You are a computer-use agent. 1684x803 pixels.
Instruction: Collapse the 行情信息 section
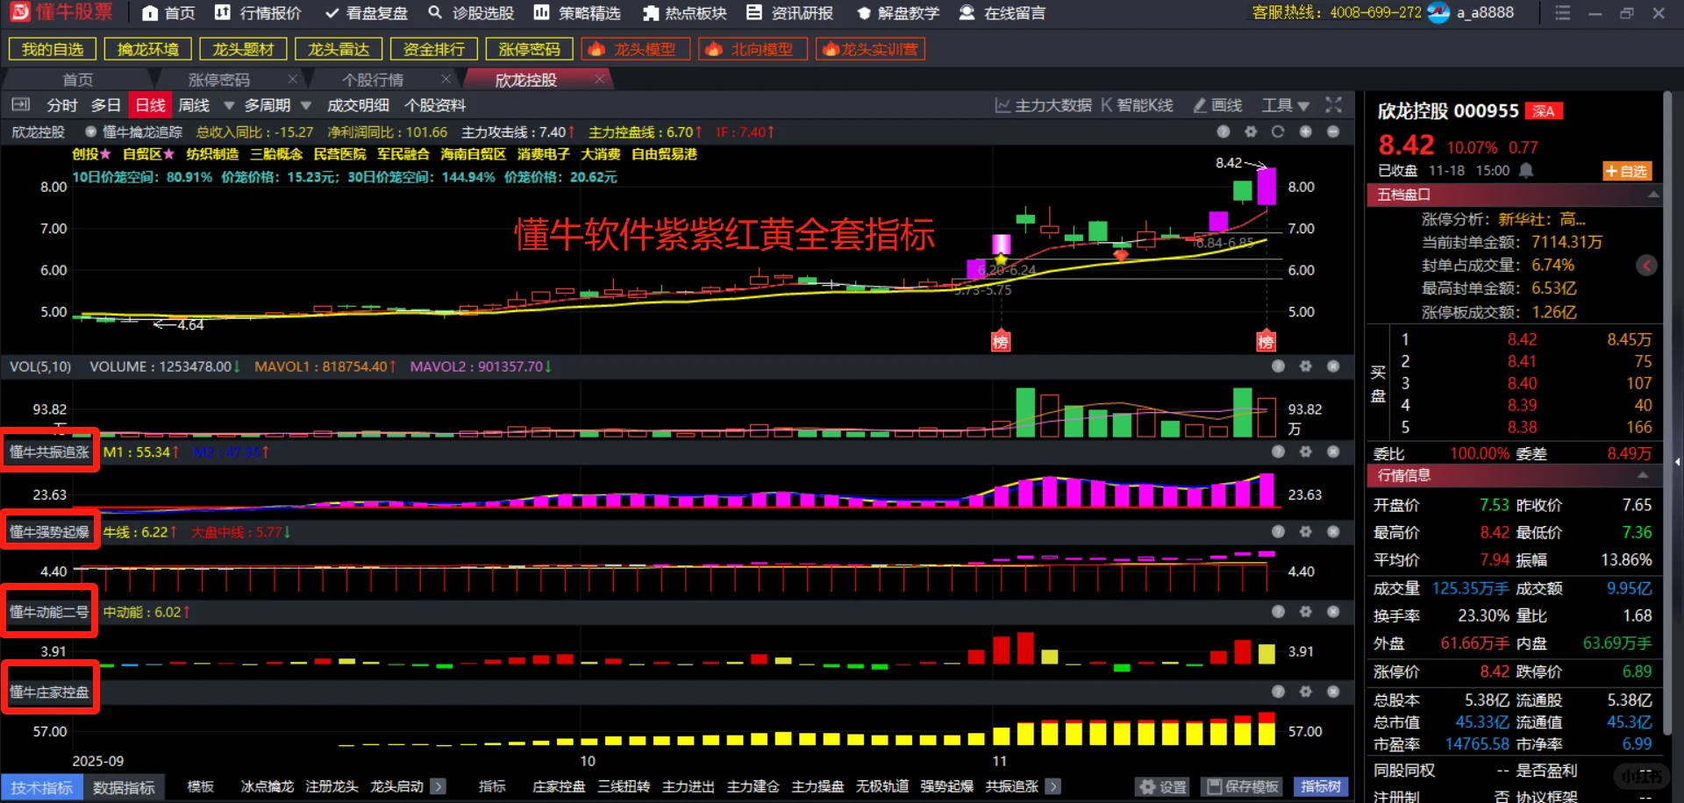click(1642, 475)
